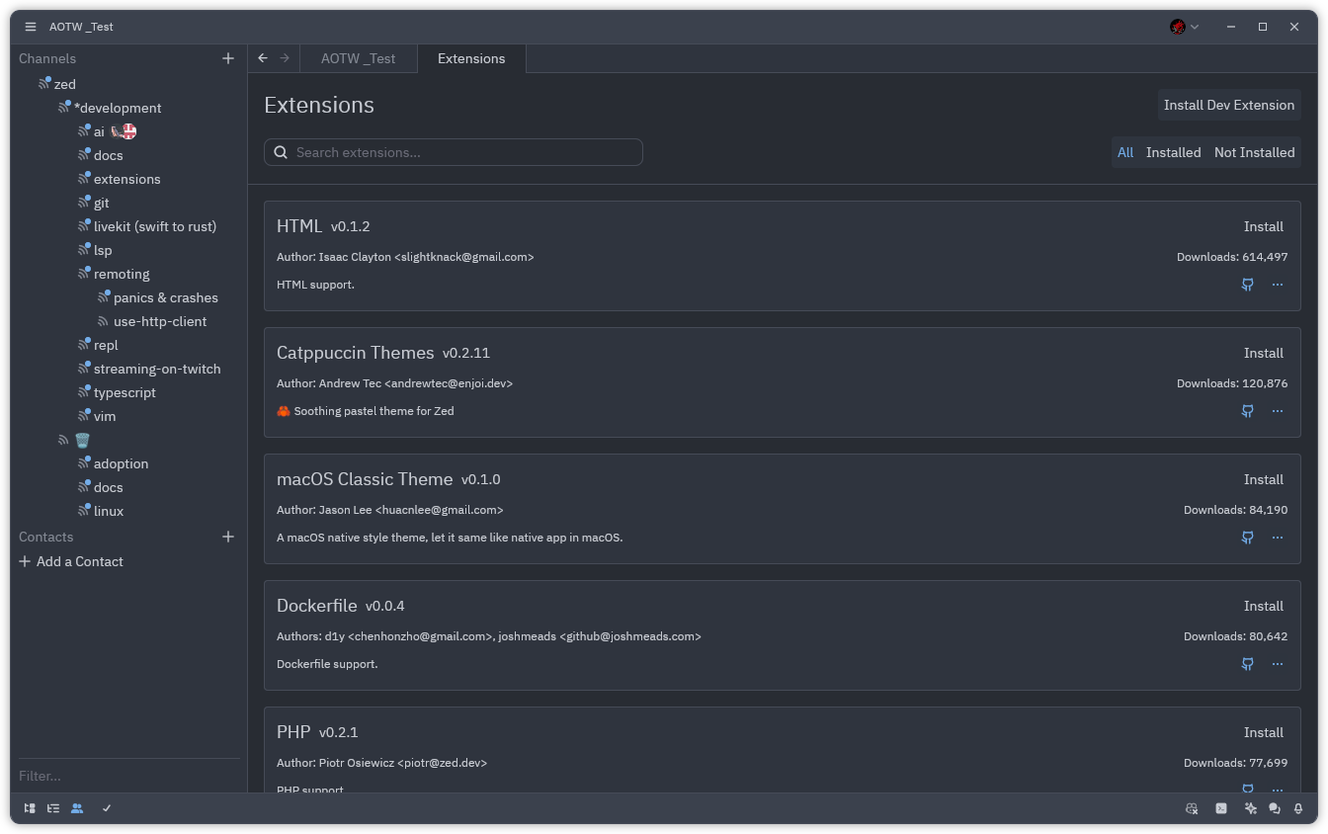Click the Search extensions field
This screenshot has width=1328, height=834.
tap(454, 152)
